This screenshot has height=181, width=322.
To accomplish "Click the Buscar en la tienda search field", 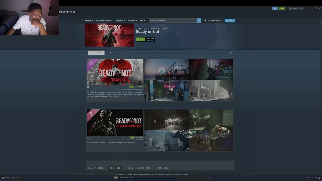I will [173, 21].
